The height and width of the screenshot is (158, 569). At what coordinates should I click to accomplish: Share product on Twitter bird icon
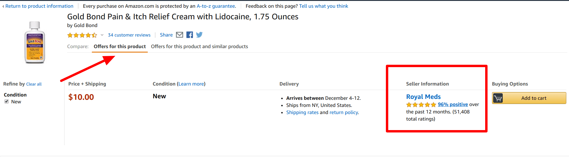click(199, 35)
